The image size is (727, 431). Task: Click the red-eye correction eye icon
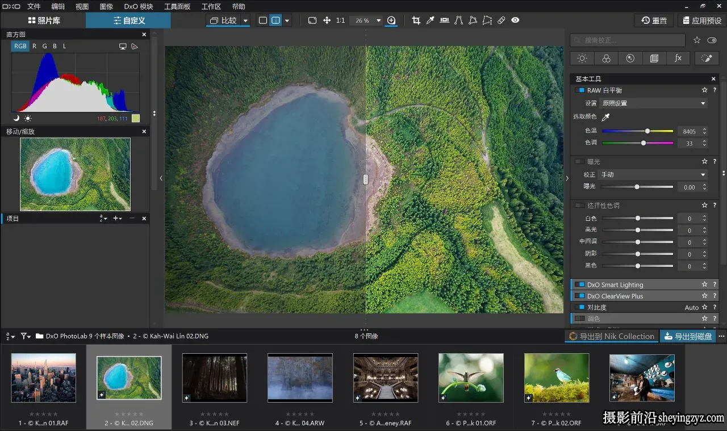(x=515, y=20)
